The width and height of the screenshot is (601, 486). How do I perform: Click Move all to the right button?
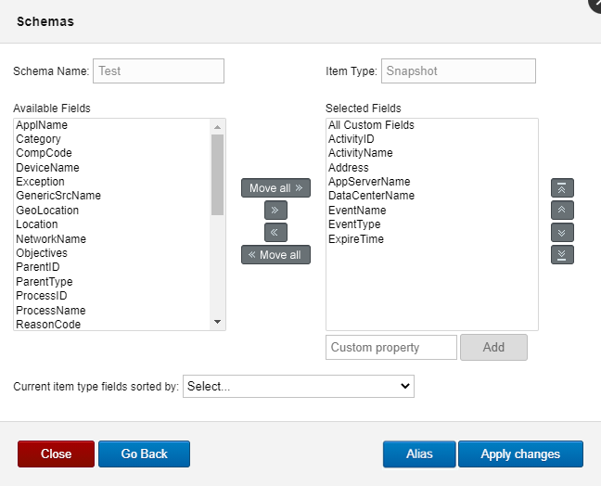[275, 187]
